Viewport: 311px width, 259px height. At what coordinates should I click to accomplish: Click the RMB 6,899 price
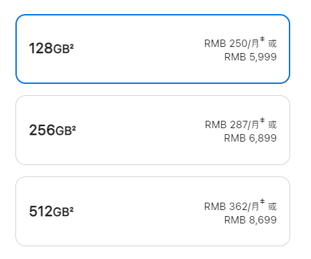point(250,138)
